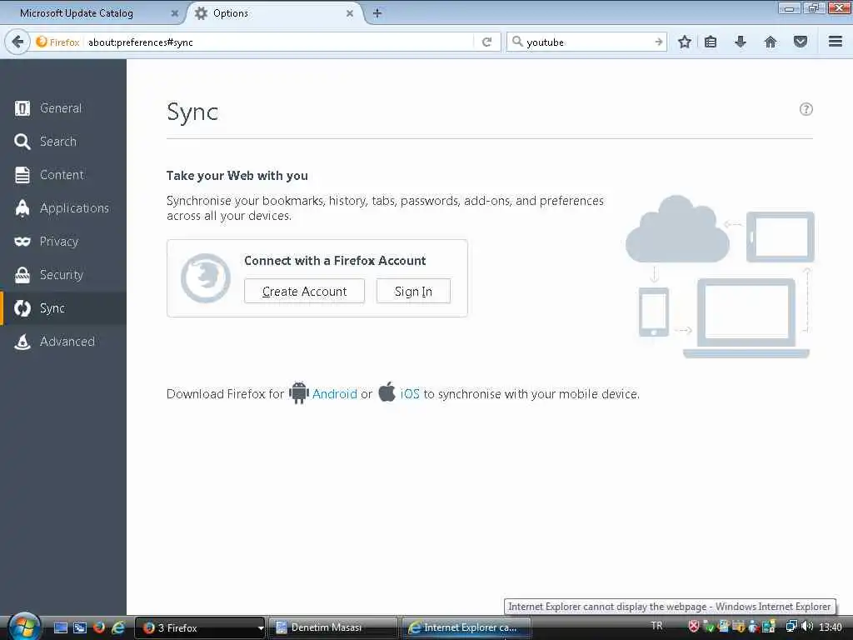Screen dimensions: 853x640
Task: Go back with the back arrow button
Action: pos(18,42)
